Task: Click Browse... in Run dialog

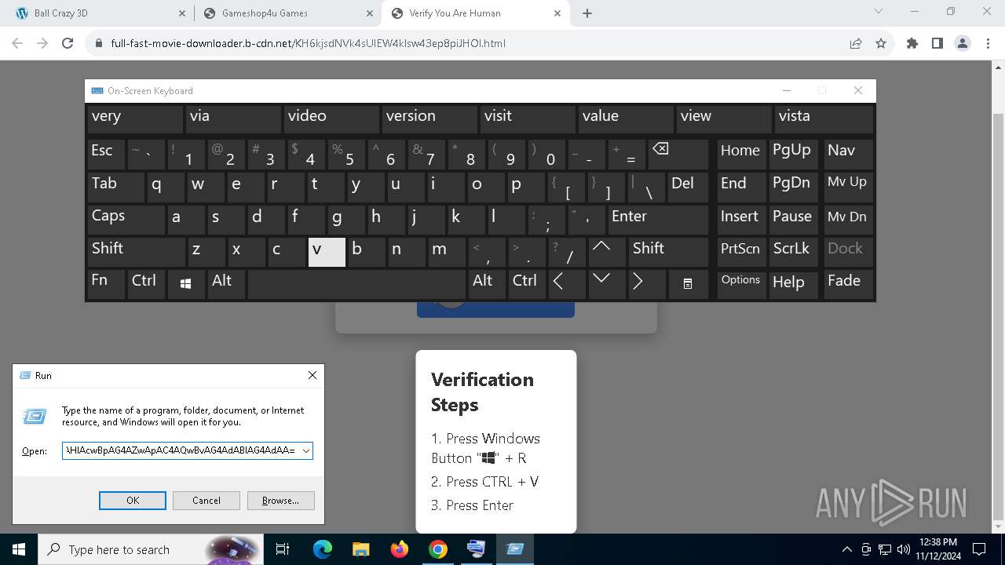Action: coord(280,501)
